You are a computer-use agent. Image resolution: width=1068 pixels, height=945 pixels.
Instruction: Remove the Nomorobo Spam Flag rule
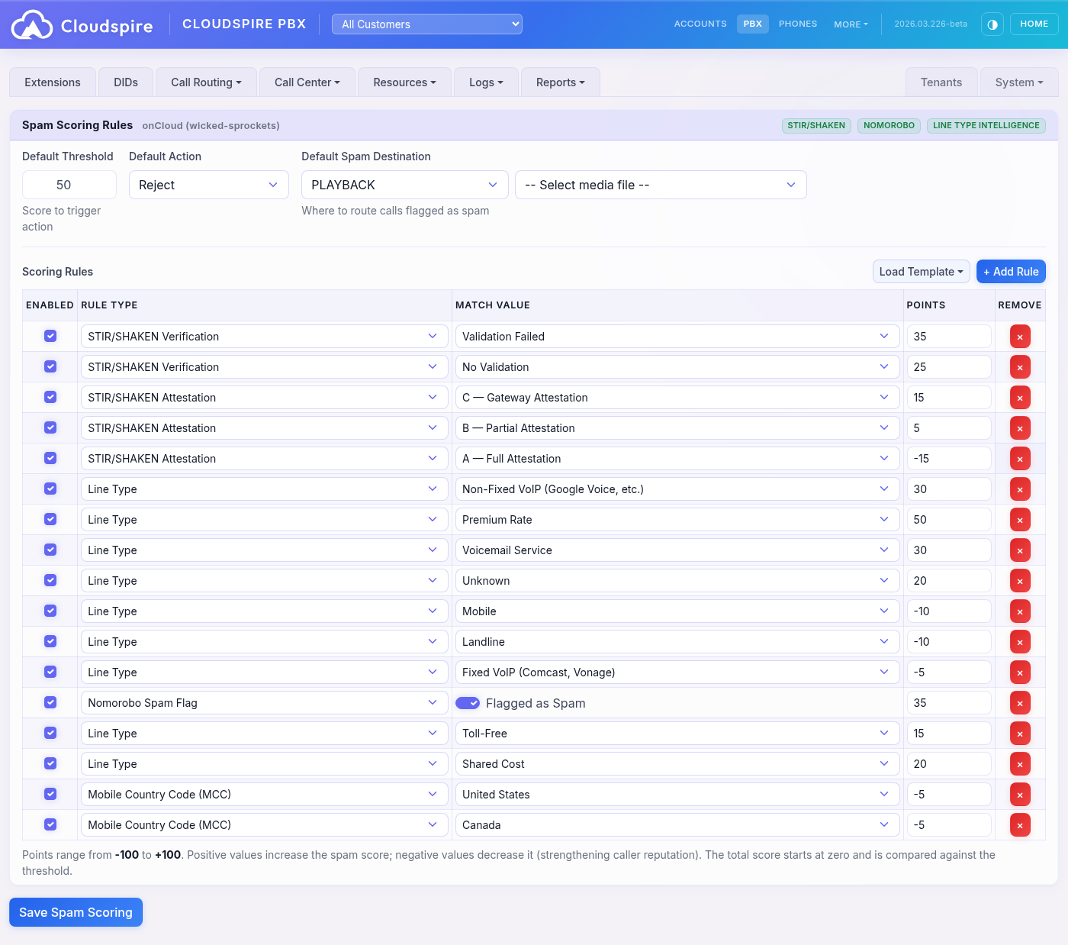(1020, 702)
